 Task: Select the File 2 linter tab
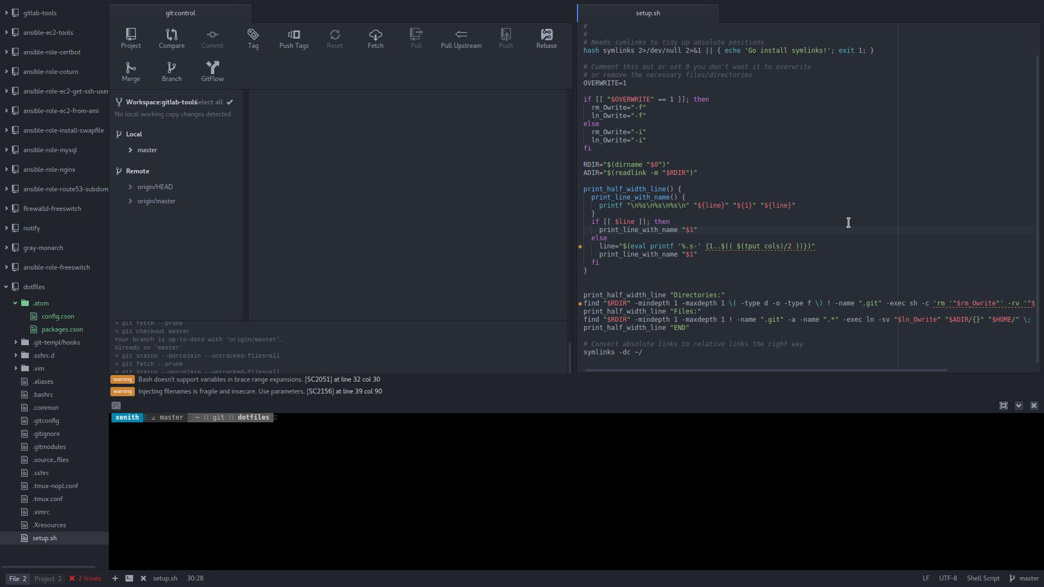tap(17, 578)
